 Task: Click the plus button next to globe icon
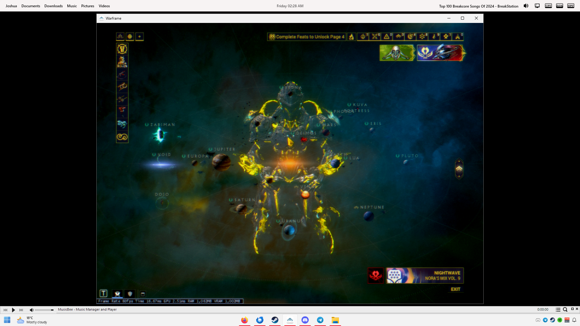pyautogui.click(x=140, y=37)
